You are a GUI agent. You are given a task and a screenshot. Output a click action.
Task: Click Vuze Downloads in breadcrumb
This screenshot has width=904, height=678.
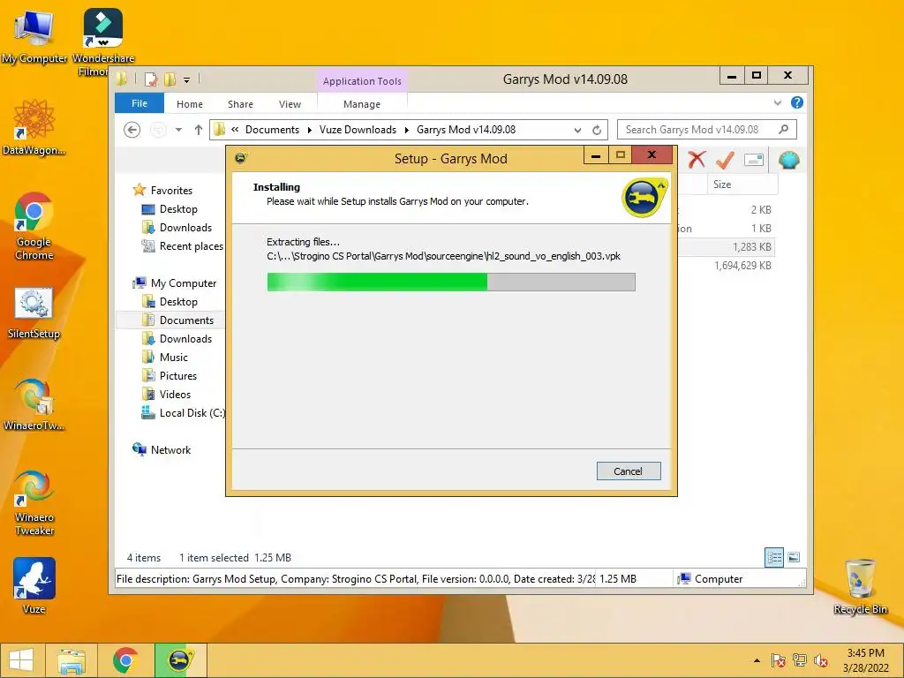358,130
